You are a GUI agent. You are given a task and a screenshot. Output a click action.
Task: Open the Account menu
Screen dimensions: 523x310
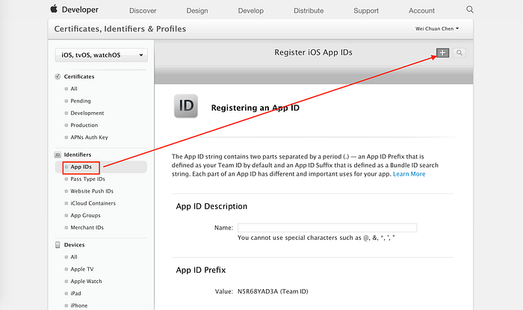421,10
